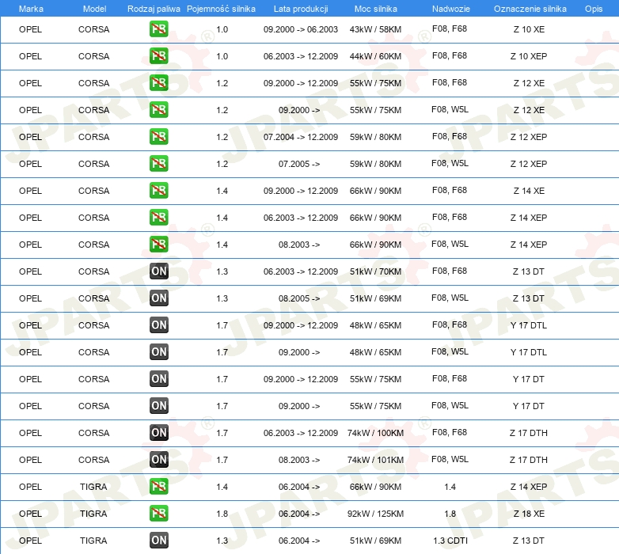
Task: Click power value 43kW / 58KM
Action: 375,29
